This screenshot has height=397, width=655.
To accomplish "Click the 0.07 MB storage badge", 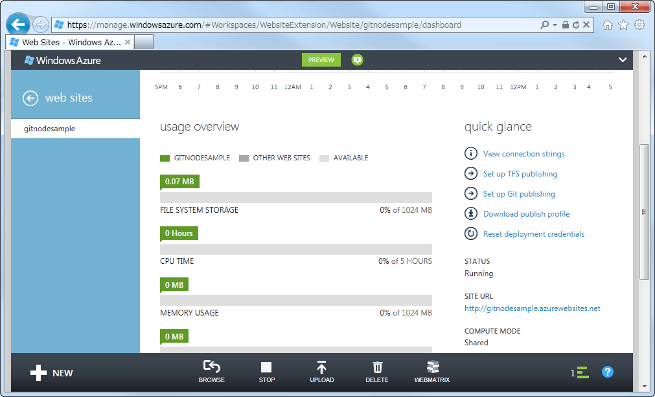I will coord(179,182).
